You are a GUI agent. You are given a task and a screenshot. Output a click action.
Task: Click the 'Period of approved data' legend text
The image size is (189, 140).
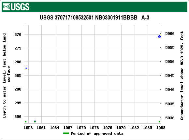click(x=97, y=133)
